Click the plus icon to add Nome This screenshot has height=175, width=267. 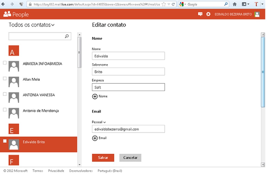coord(95,96)
